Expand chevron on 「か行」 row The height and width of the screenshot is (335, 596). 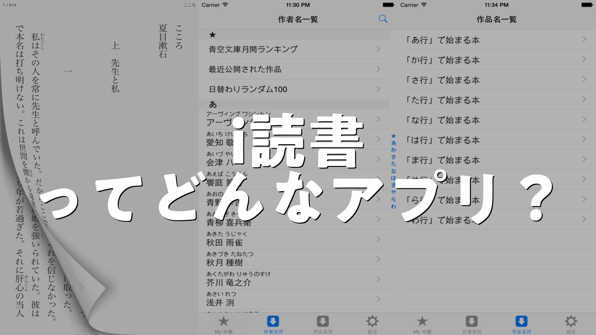(584, 59)
